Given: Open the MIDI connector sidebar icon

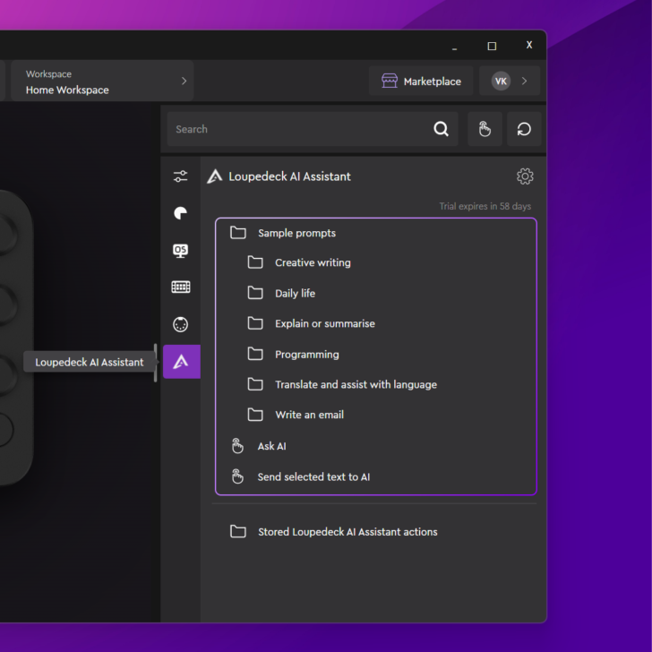Looking at the screenshot, I should (x=181, y=324).
